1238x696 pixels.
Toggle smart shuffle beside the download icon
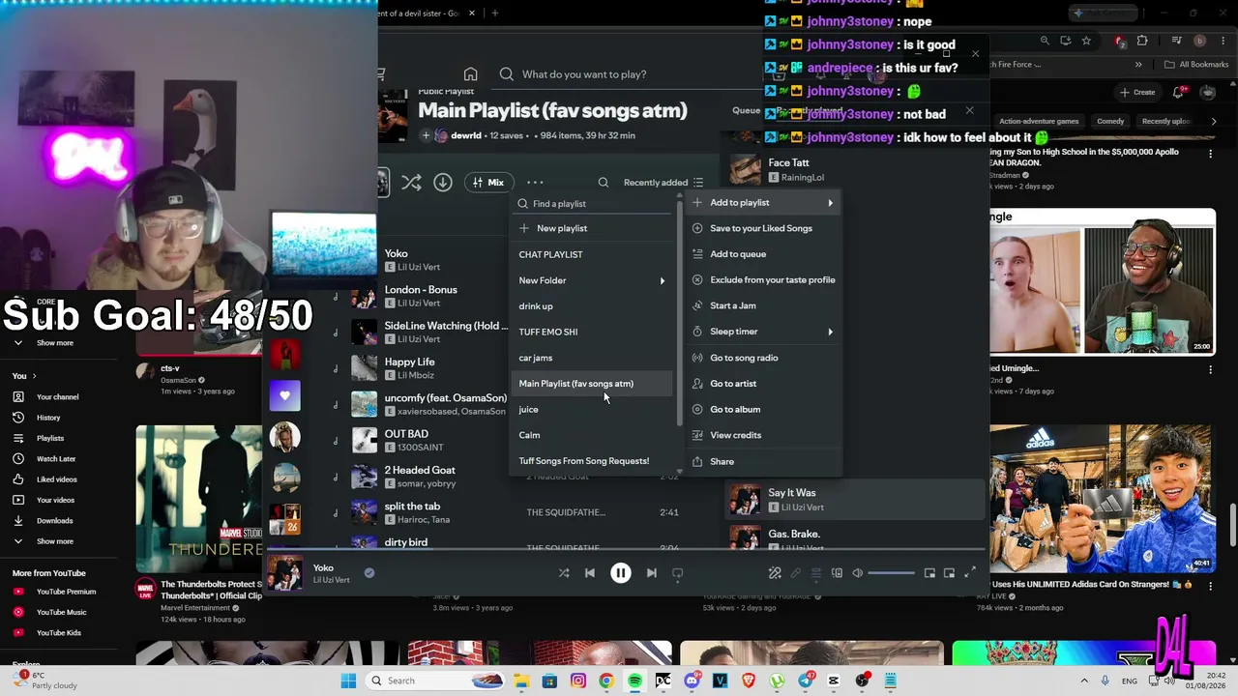point(411,183)
